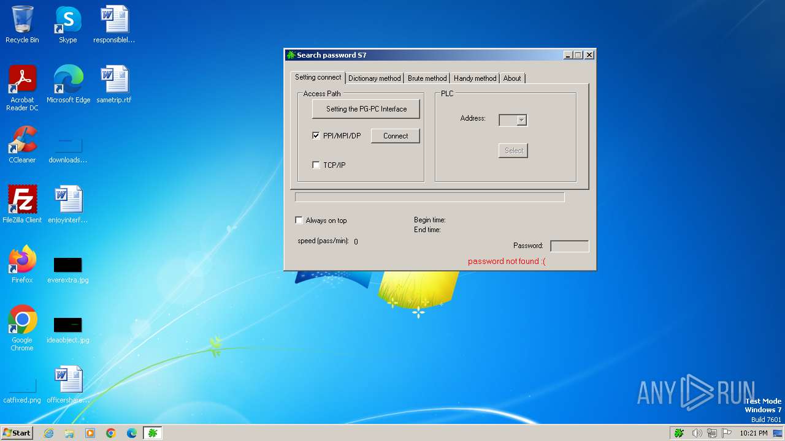
Task: Open Action Center flag tray icon
Action: click(727, 433)
